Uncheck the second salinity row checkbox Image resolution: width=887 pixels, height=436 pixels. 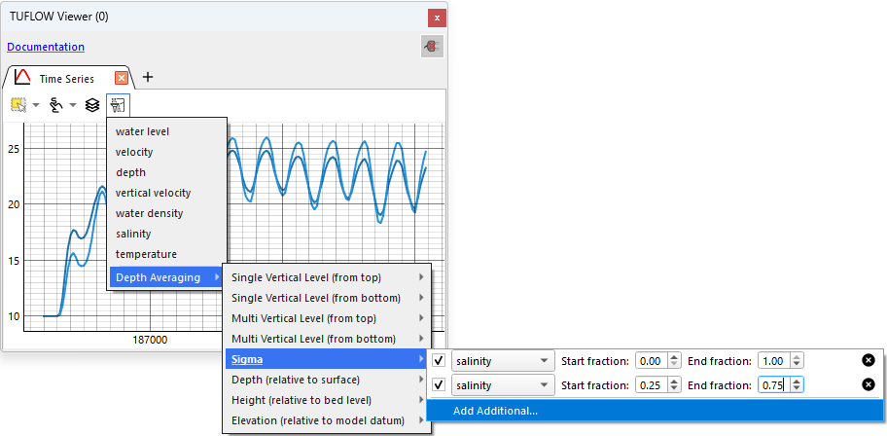click(439, 385)
